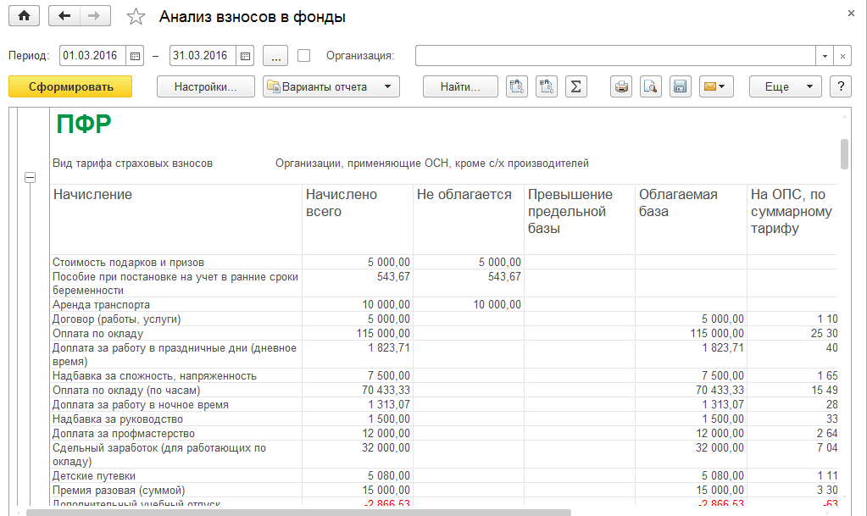This screenshot has height=516, width=867.
Task: Open the start date calendar picker
Action: pos(135,56)
